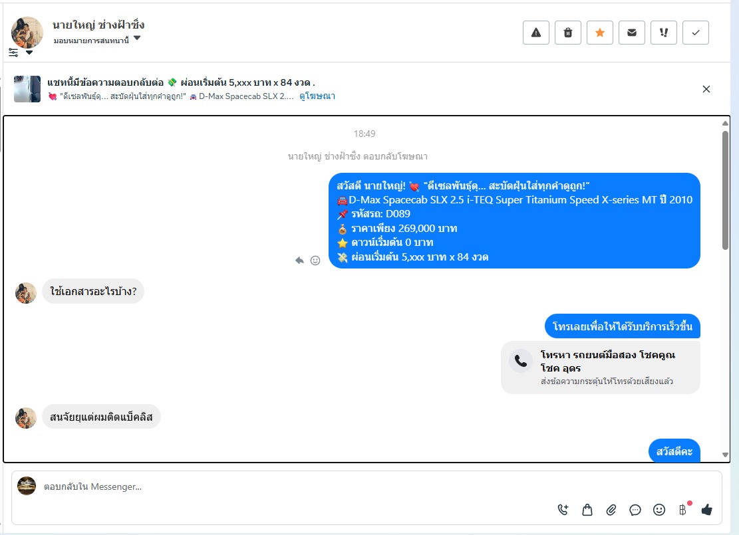This screenshot has width=739, height=535.
Task: Click chat scrollbar down arrow
Action: click(x=725, y=455)
